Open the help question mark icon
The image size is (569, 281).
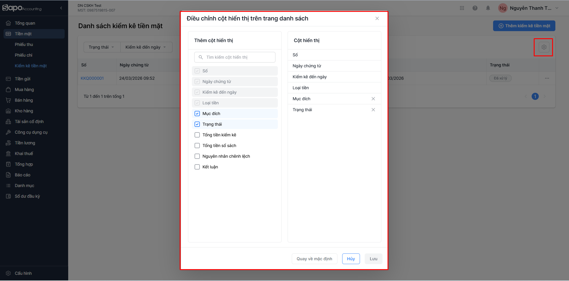(475, 8)
